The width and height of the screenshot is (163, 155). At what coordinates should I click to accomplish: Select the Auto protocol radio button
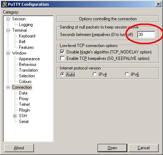[63, 74]
